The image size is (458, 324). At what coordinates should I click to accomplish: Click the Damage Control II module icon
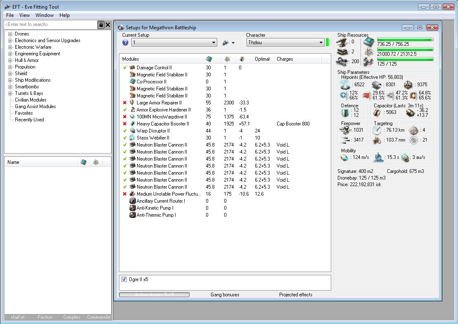pyautogui.click(x=132, y=67)
